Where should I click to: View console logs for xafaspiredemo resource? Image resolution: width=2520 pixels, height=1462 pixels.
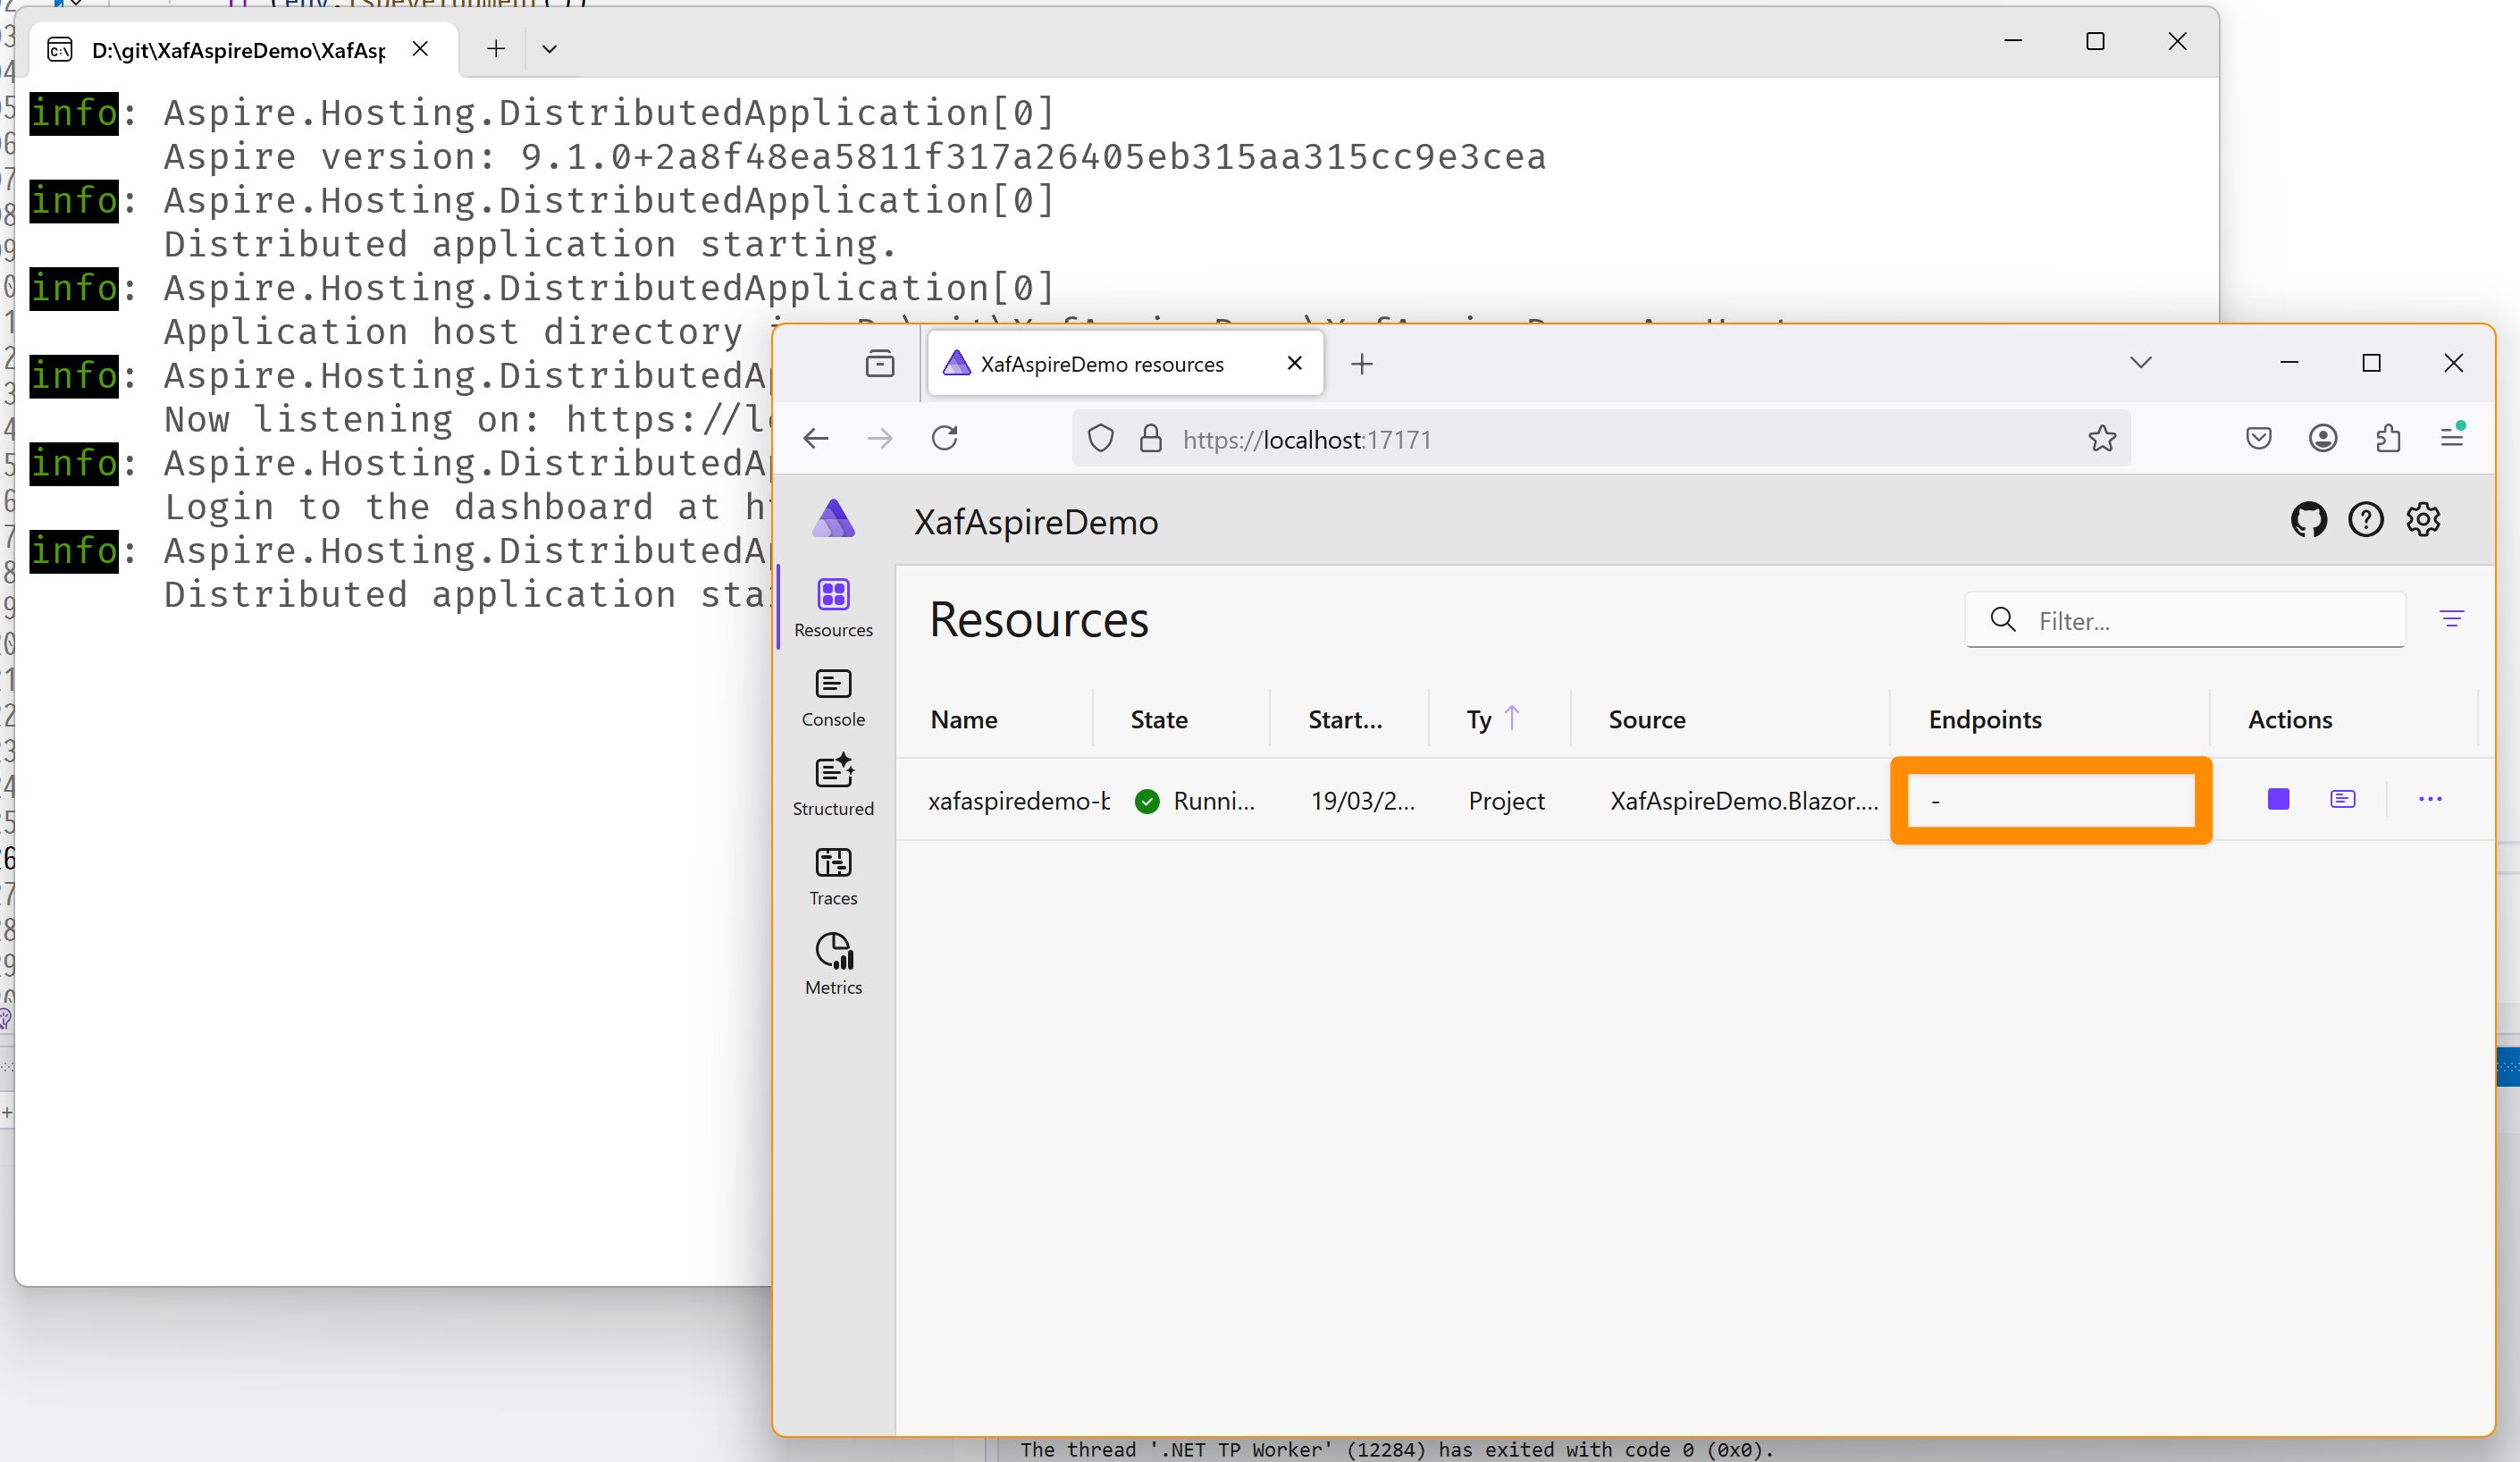2342,799
